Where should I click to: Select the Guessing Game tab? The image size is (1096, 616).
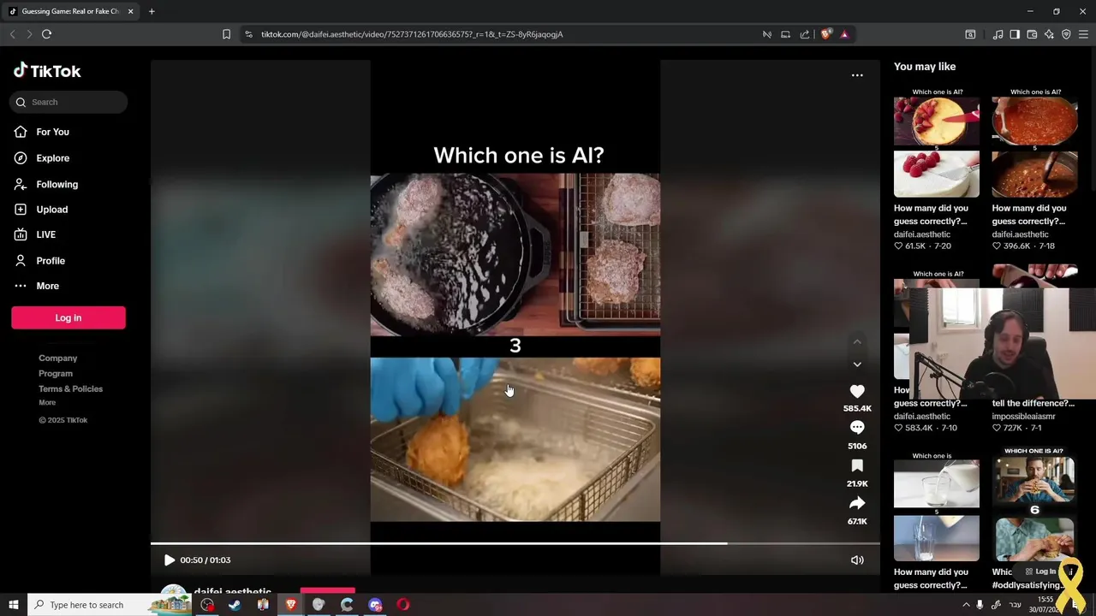point(68,11)
